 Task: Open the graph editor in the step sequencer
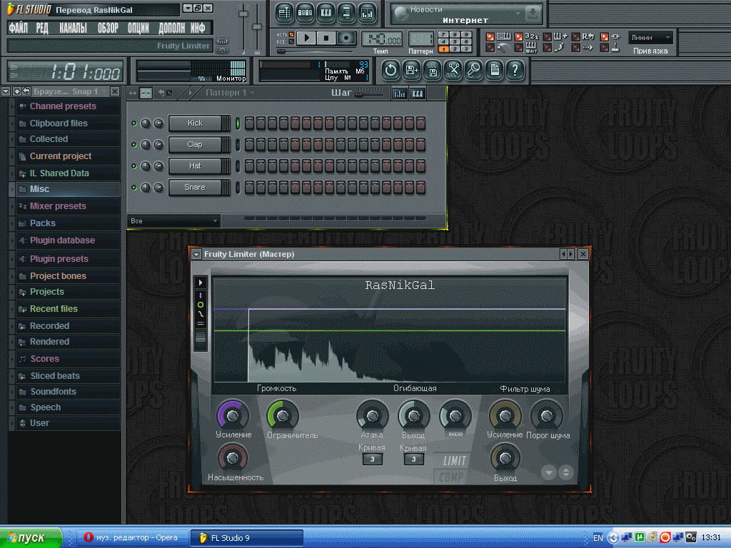[400, 93]
